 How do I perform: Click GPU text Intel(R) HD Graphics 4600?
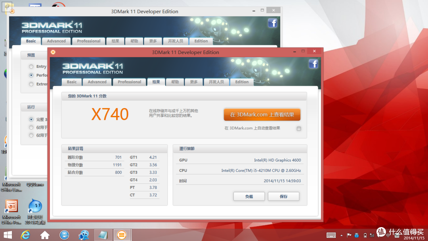pos(277,160)
